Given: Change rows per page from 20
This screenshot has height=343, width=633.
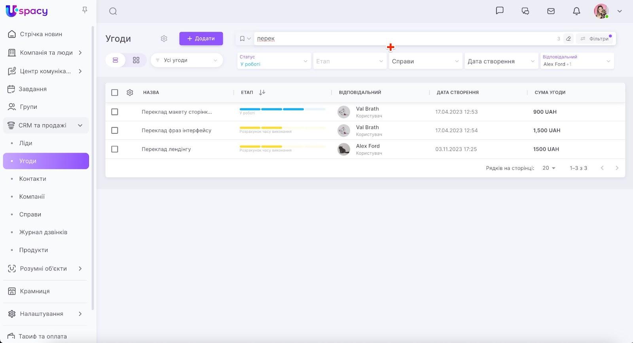Looking at the screenshot, I should pos(549,168).
